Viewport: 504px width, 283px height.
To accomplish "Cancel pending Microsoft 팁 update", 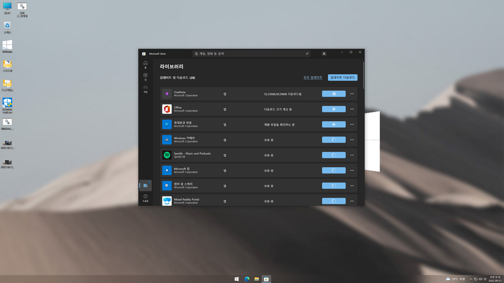I will (334, 170).
